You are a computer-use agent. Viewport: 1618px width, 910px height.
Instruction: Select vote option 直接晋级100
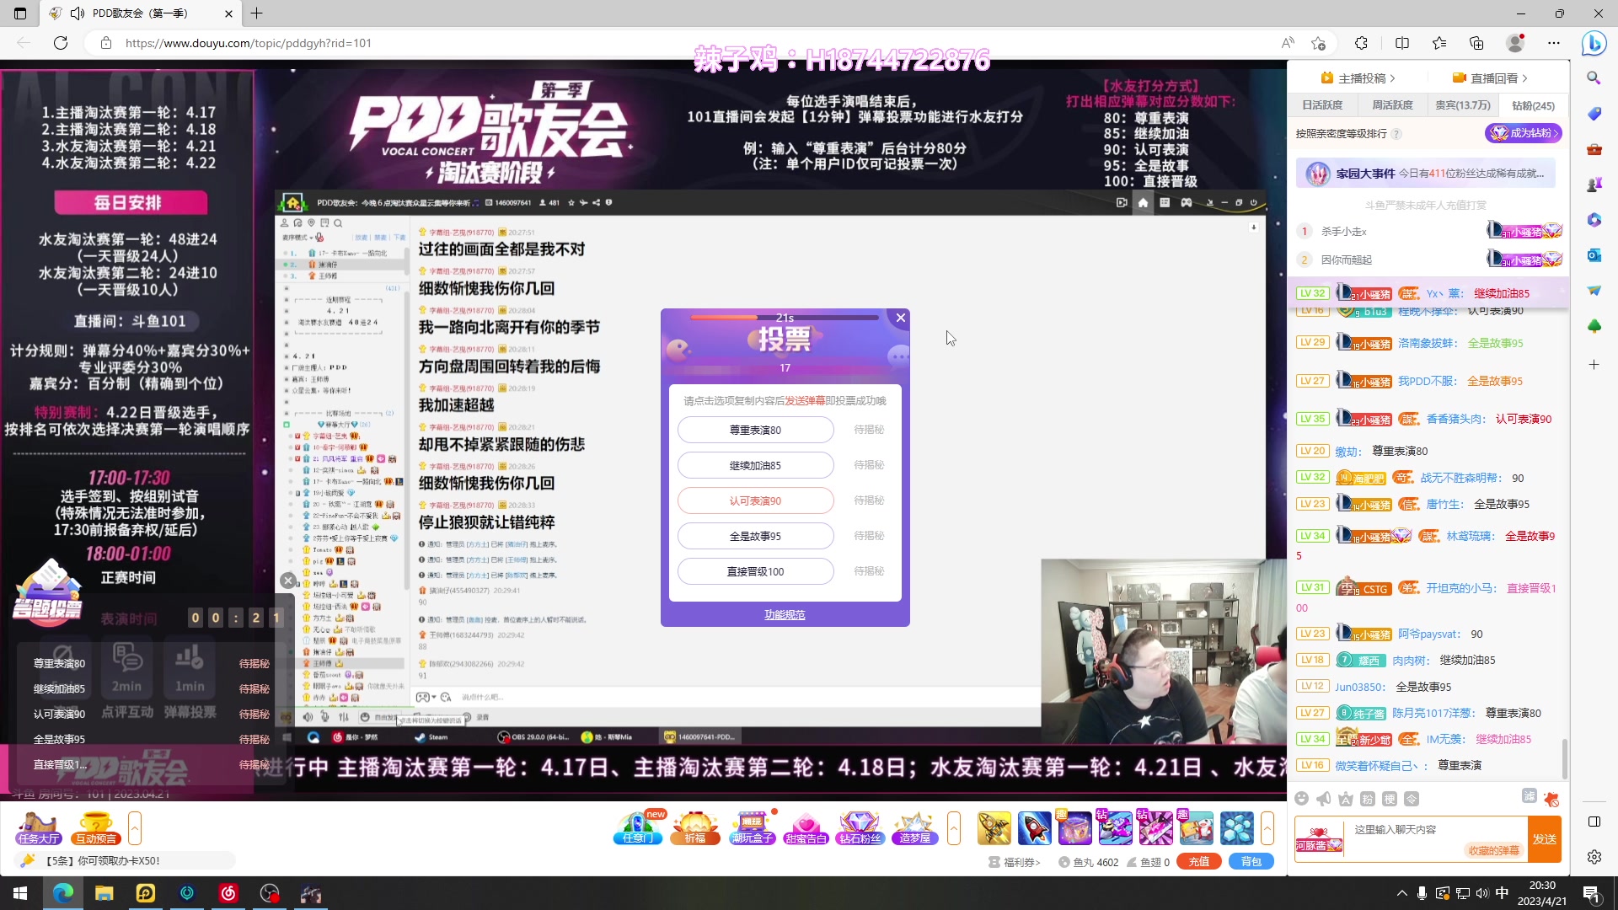pos(755,571)
